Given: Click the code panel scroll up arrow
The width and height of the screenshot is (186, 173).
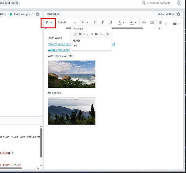Looking at the screenshot, I should [x=41, y=126].
